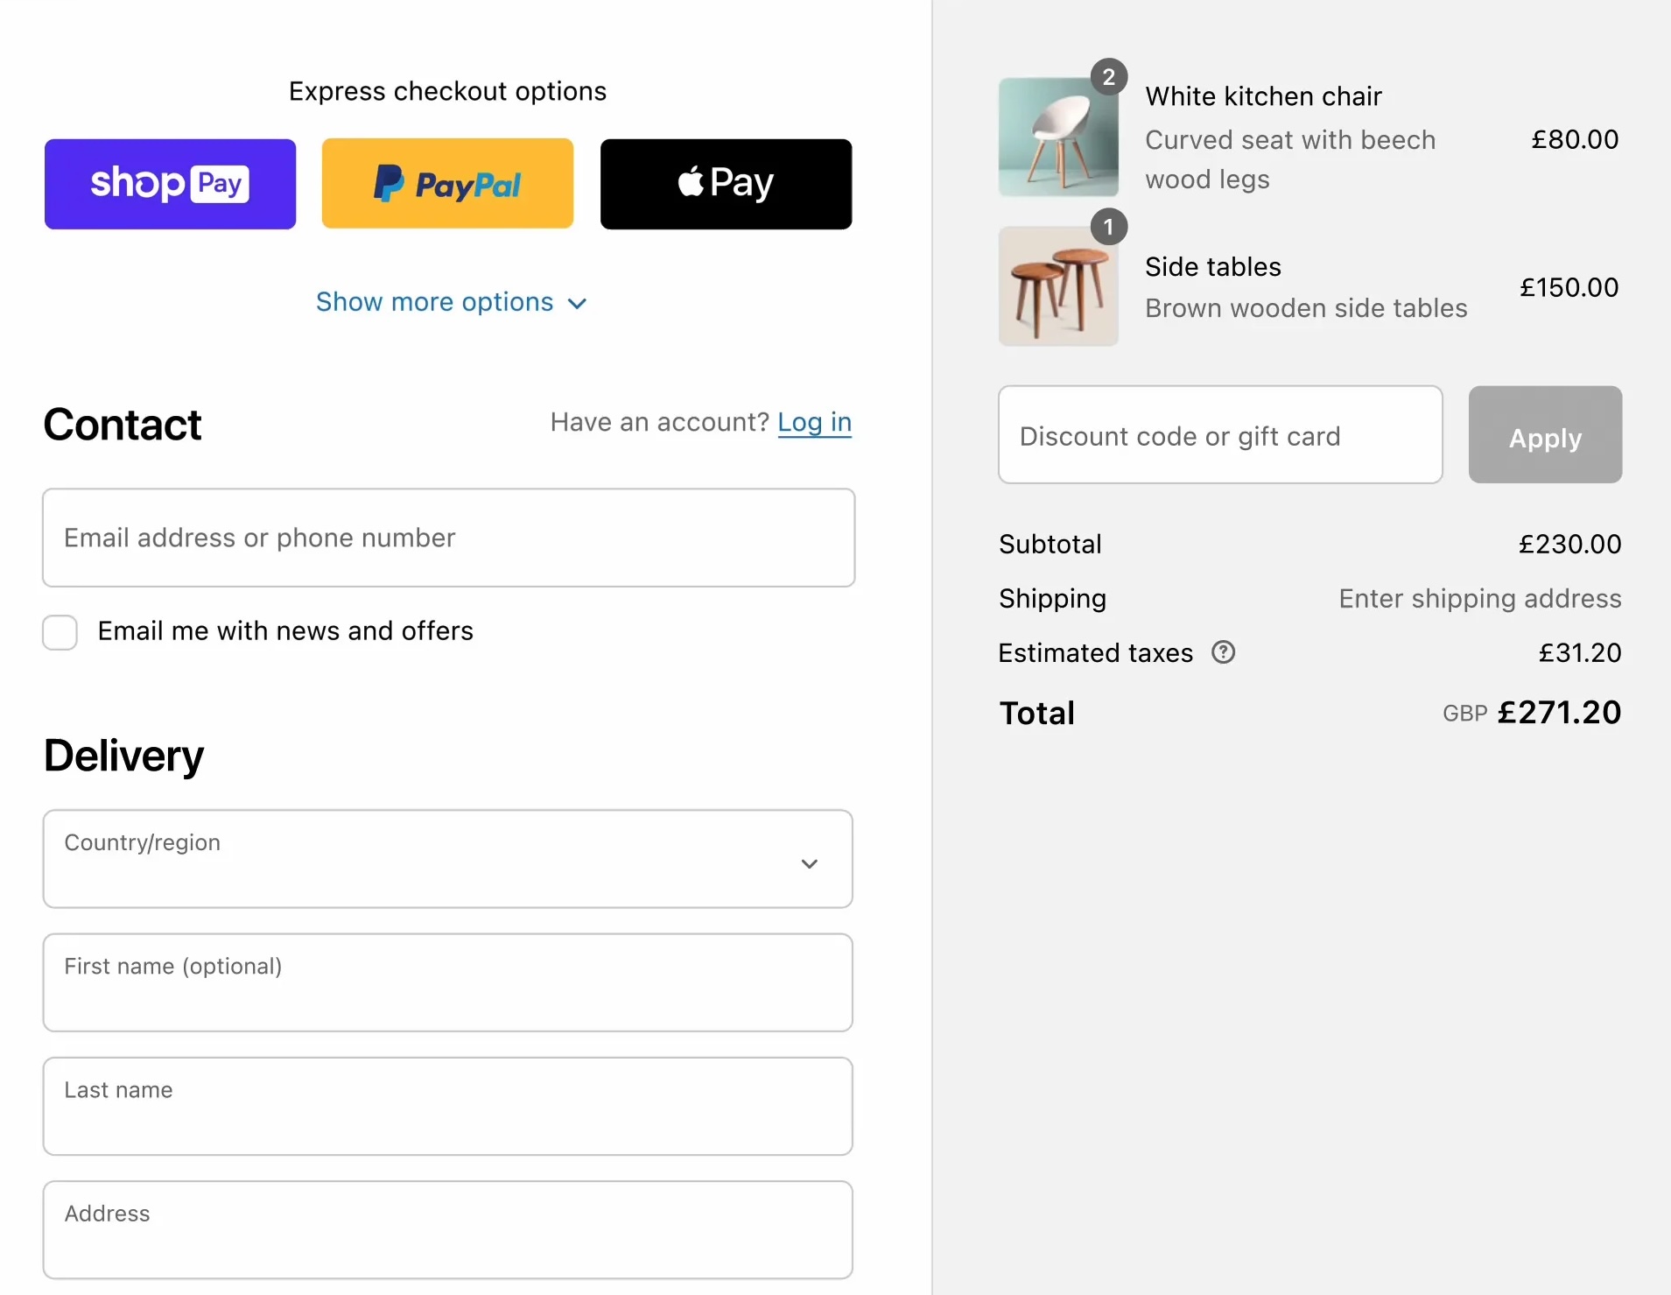The image size is (1671, 1295).
Task: Click into the Email address or phone field
Action: [448, 538]
